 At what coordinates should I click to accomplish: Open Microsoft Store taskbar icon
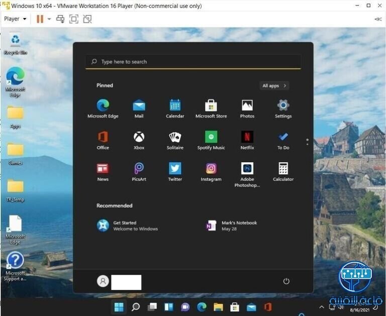pos(235,307)
